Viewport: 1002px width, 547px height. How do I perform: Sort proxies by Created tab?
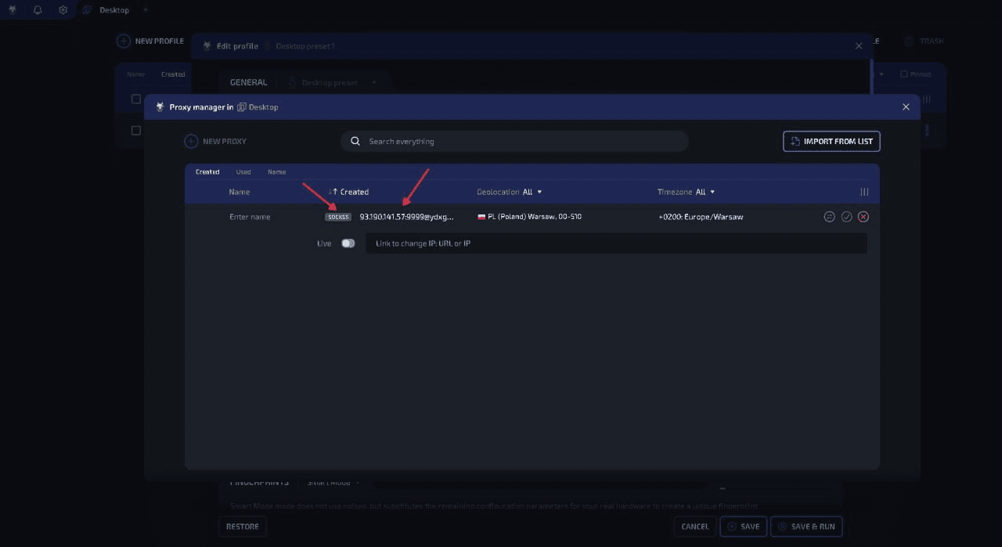point(207,171)
